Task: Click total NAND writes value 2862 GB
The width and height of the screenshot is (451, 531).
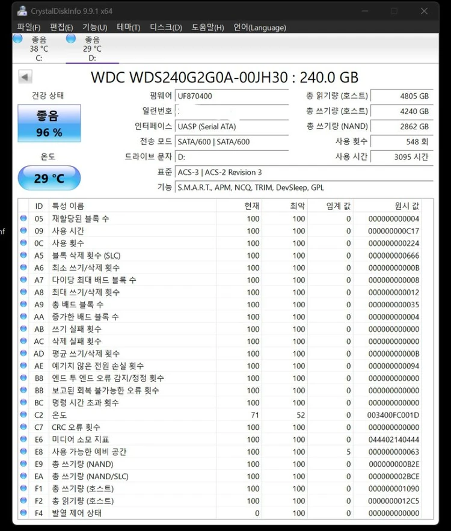Action: [402, 127]
